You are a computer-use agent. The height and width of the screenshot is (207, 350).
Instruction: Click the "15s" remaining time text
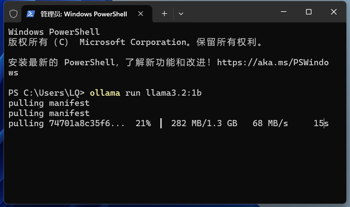pos(321,123)
